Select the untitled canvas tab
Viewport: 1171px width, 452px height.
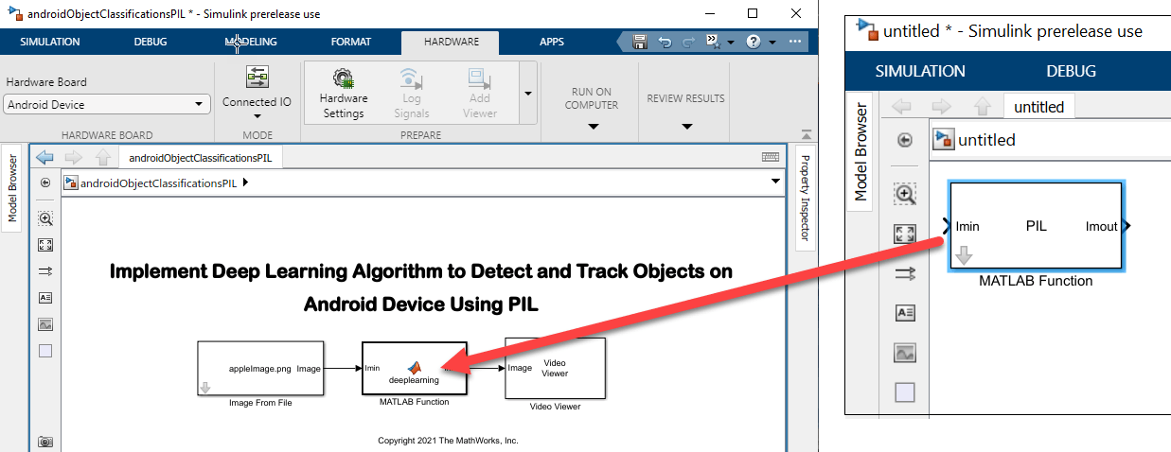[x=1039, y=107]
